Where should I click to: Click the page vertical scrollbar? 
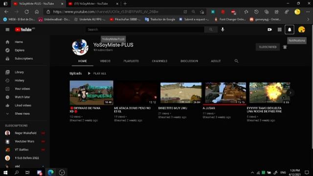click(x=312, y=87)
